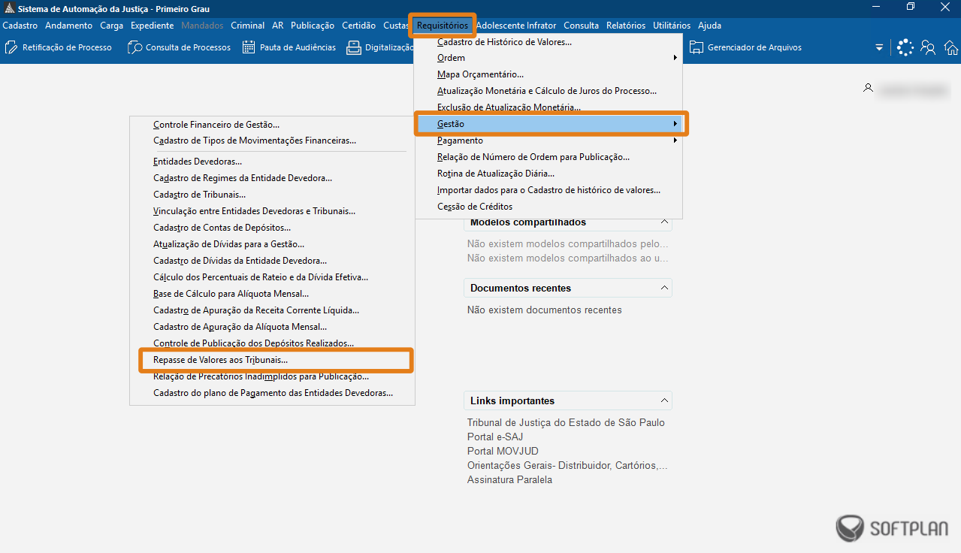Open the Certidão menu
This screenshot has width=961, height=553.
359,26
